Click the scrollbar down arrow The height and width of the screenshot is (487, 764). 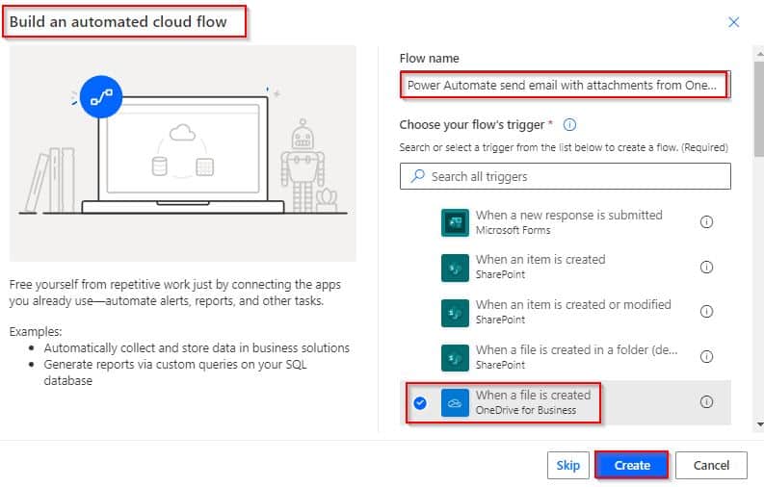(759, 424)
